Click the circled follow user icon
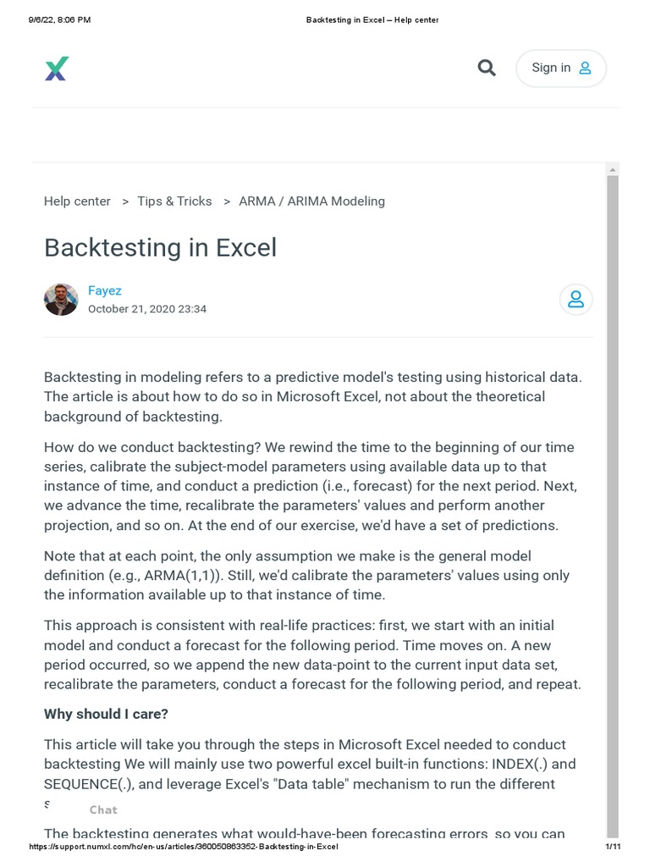The image size is (650, 867). (576, 300)
